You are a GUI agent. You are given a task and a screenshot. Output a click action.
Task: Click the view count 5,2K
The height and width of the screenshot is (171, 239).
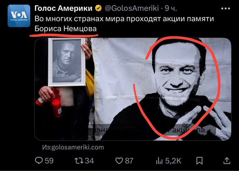click(173, 161)
